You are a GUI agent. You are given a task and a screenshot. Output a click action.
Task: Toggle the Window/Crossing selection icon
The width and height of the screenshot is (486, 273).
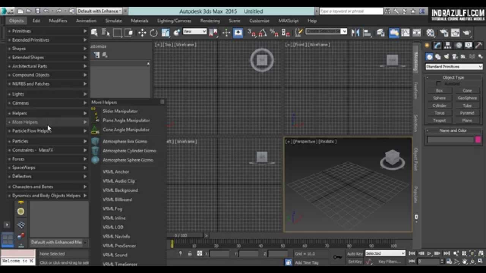(x=129, y=33)
